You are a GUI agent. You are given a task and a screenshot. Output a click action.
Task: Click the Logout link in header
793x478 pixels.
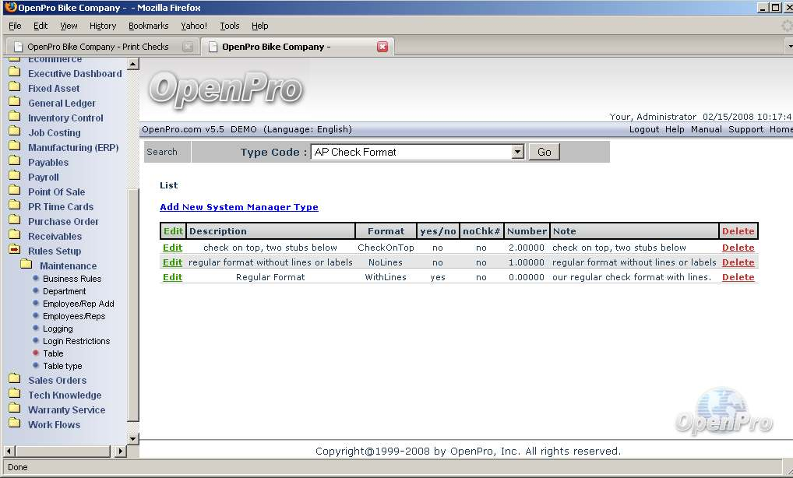click(644, 129)
